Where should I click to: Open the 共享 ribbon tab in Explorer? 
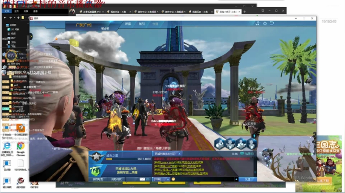[26, 11]
